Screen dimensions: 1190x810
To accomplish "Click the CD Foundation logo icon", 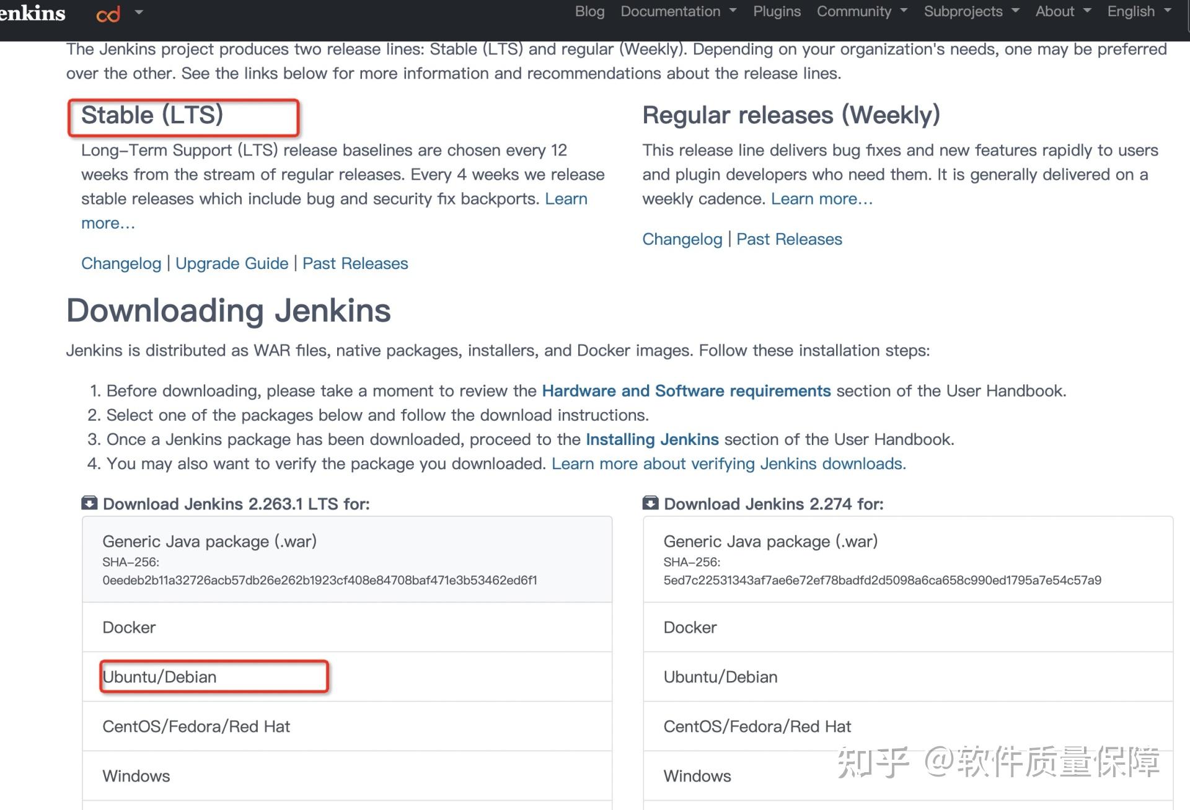I will 108,14.
